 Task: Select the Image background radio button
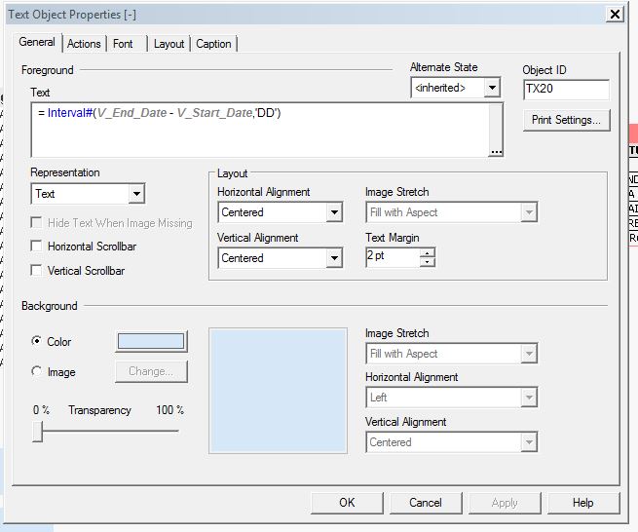point(37,371)
